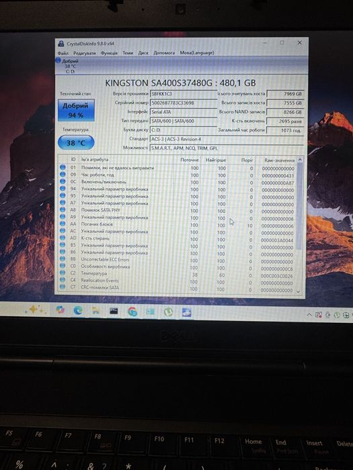
Task: Click the 38 °C temperature button
Action: tap(76, 142)
